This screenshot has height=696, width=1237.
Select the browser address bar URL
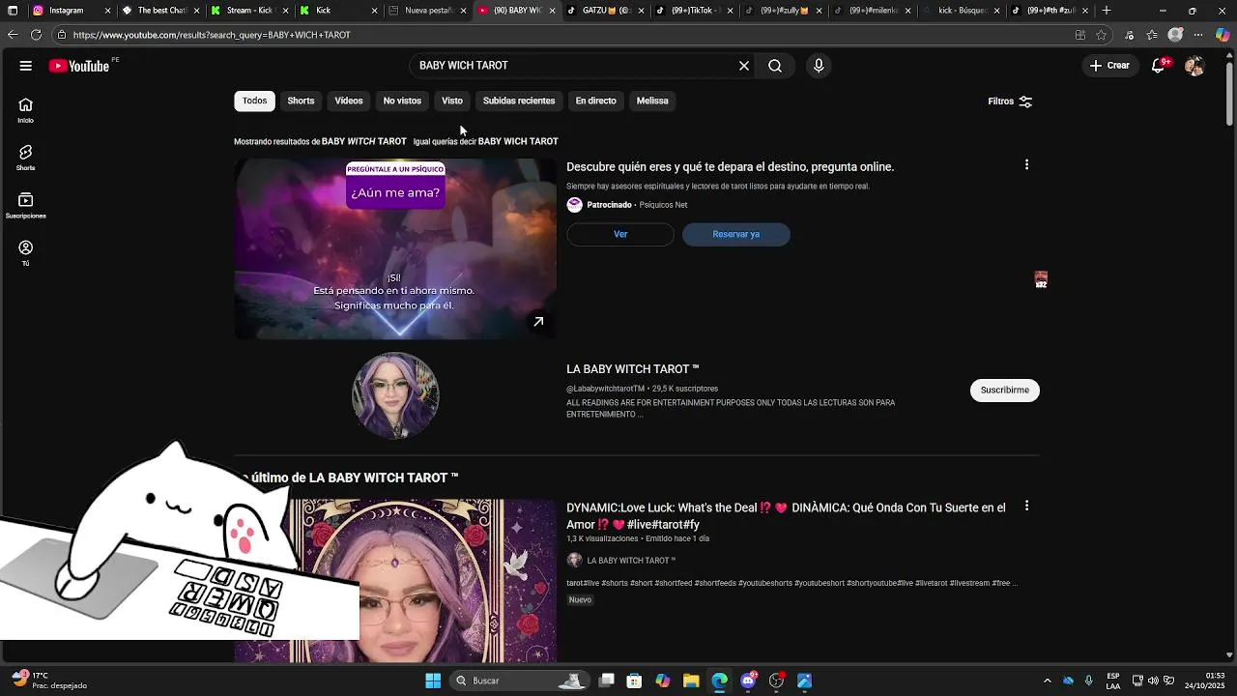pos(212,35)
